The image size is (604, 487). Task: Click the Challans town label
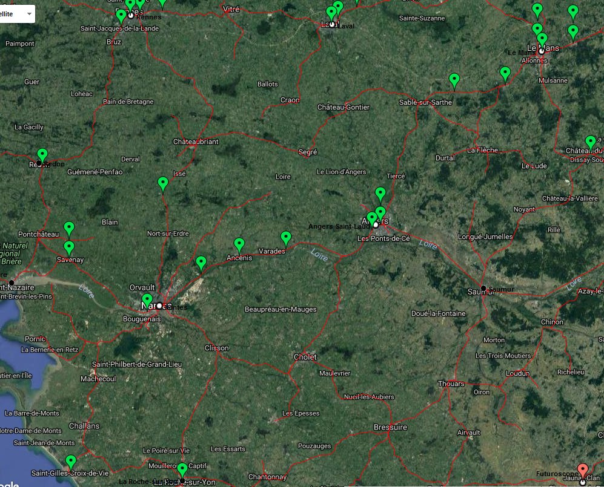point(84,426)
